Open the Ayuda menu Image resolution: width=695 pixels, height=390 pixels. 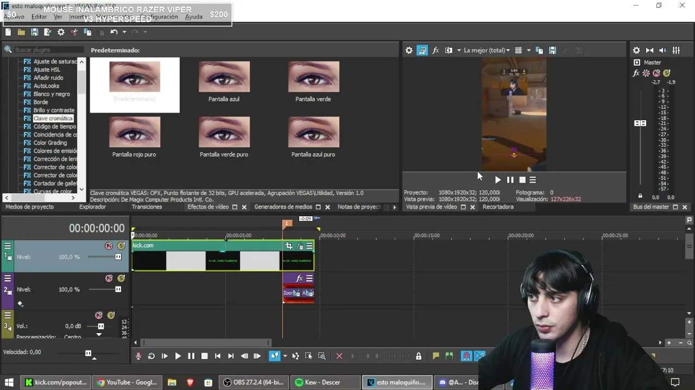click(194, 17)
